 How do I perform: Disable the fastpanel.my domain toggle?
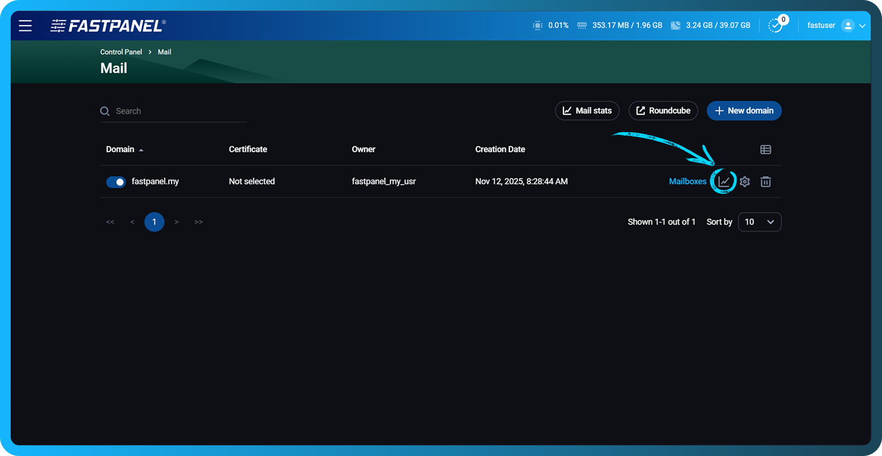(x=115, y=182)
